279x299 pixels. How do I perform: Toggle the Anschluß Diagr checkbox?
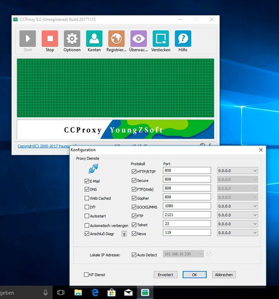click(x=87, y=234)
